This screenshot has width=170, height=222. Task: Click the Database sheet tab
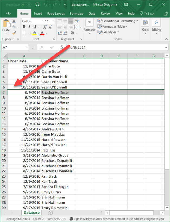[31, 213]
